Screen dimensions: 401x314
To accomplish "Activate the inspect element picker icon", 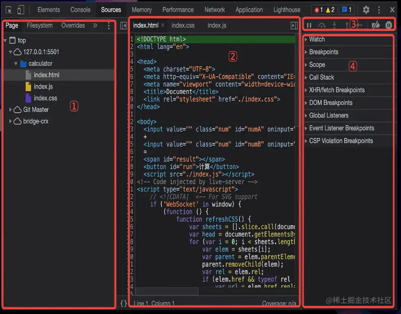I will click(x=9, y=10).
